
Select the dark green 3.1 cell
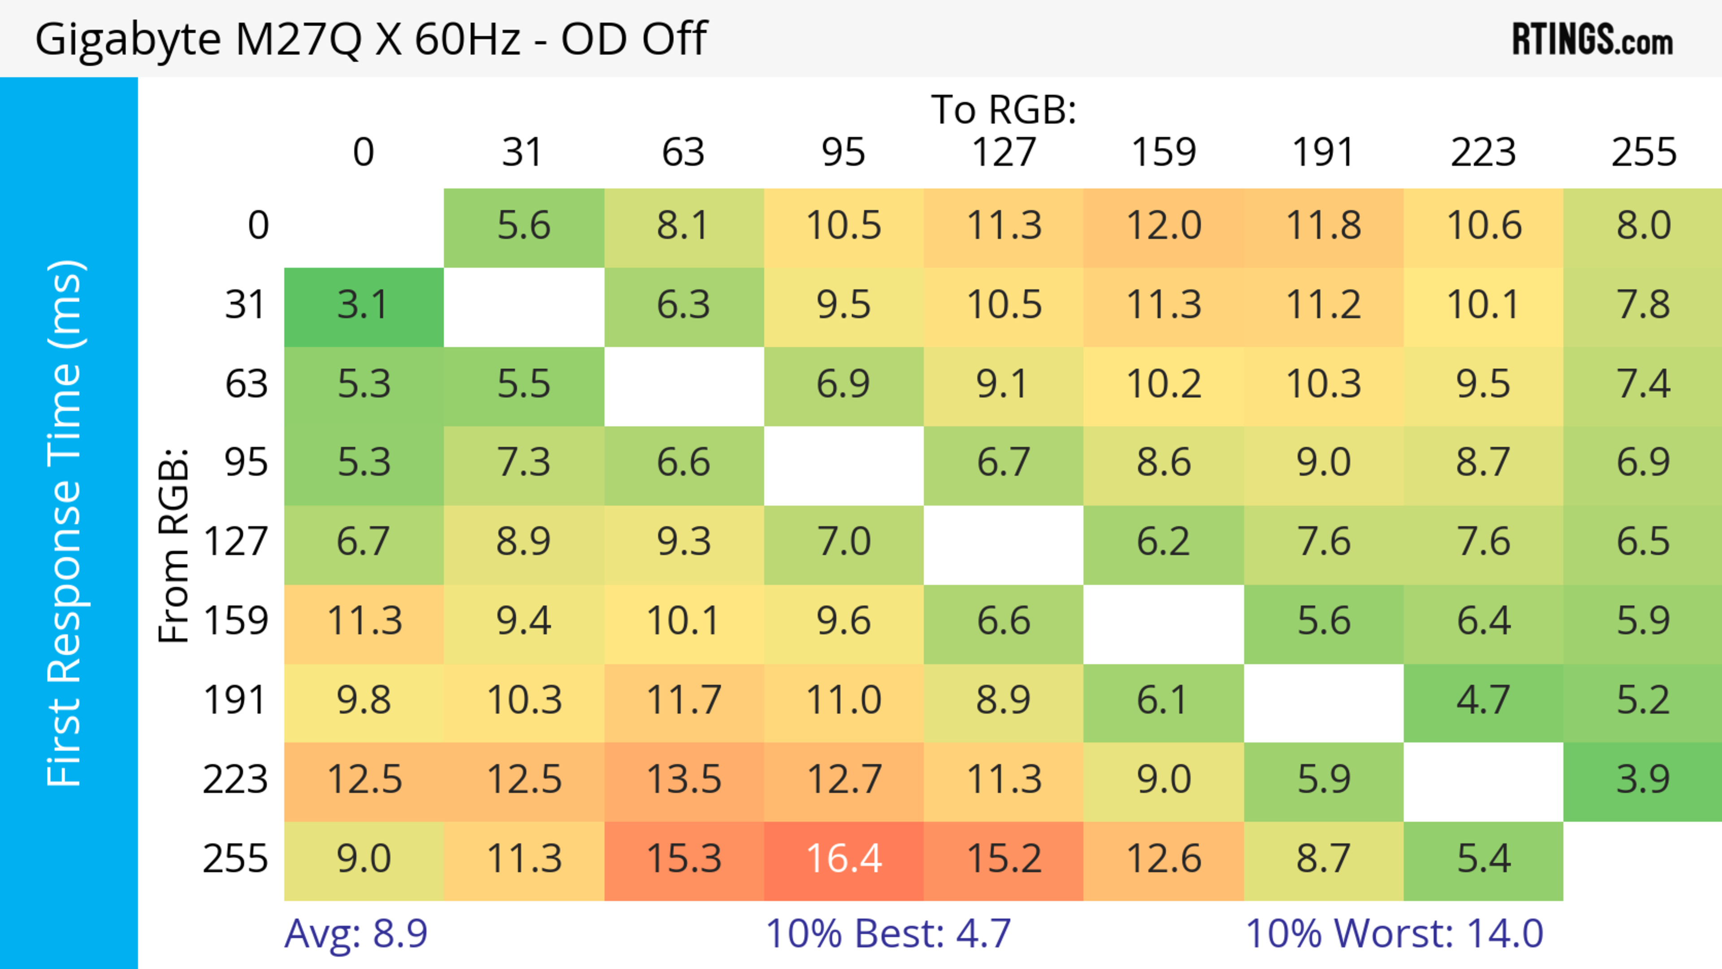coord(364,305)
